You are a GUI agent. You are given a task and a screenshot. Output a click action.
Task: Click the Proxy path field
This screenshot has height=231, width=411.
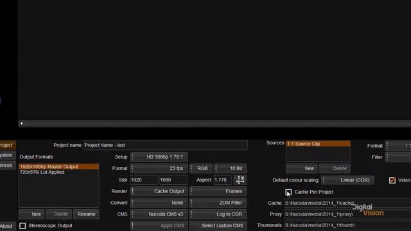pyautogui.click(x=347, y=214)
